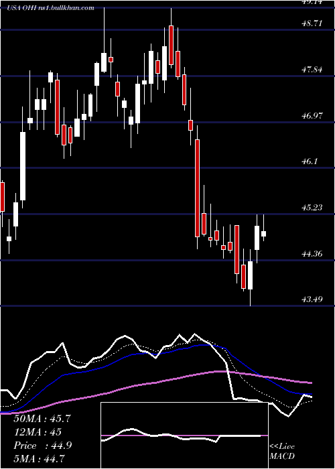Click the '5MA : 44.7' readout
This screenshot has height=469, width=335.
click(x=39, y=459)
